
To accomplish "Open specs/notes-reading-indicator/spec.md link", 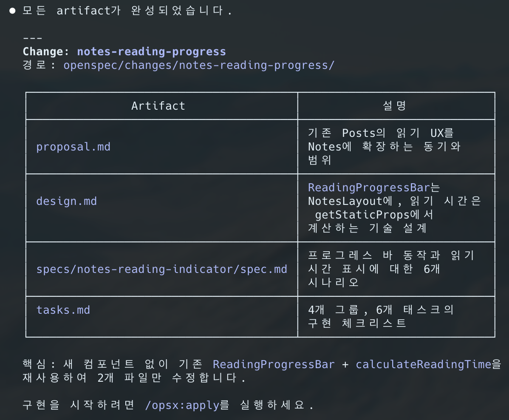I will pos(161,269).
